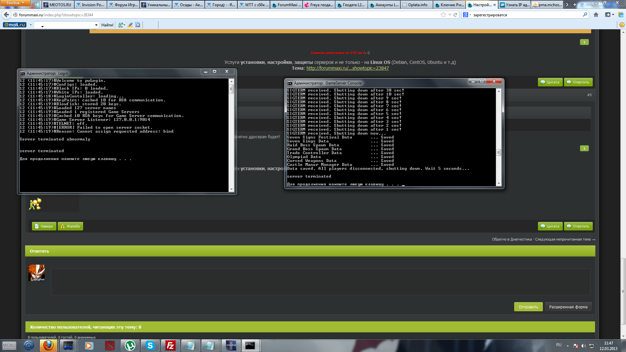The width and height of the screenshot is (626, 352).
Task: Click the URL address bar
Action: click(x=228, y=15)
